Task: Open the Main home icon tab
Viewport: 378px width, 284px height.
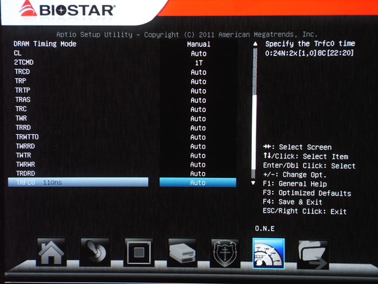Action: (x=51, y=252)
